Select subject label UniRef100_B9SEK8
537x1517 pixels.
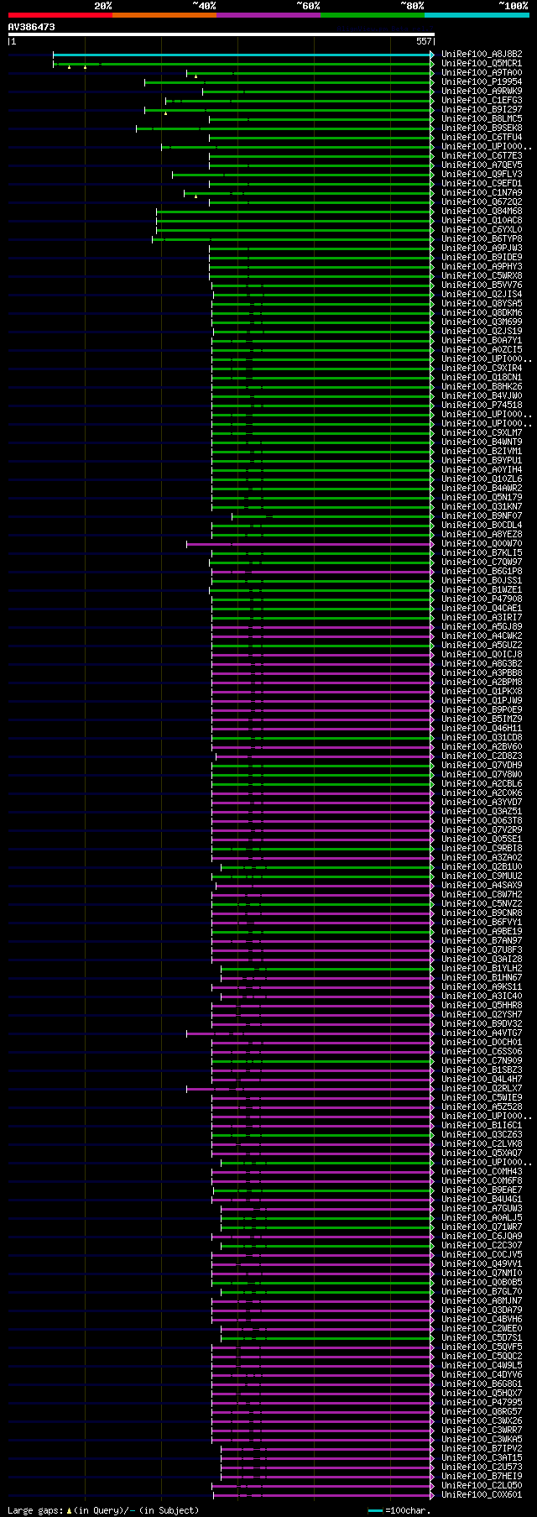[x=482, y=128]
